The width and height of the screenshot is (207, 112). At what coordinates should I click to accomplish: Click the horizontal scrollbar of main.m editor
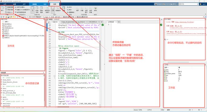click(63, 107)
